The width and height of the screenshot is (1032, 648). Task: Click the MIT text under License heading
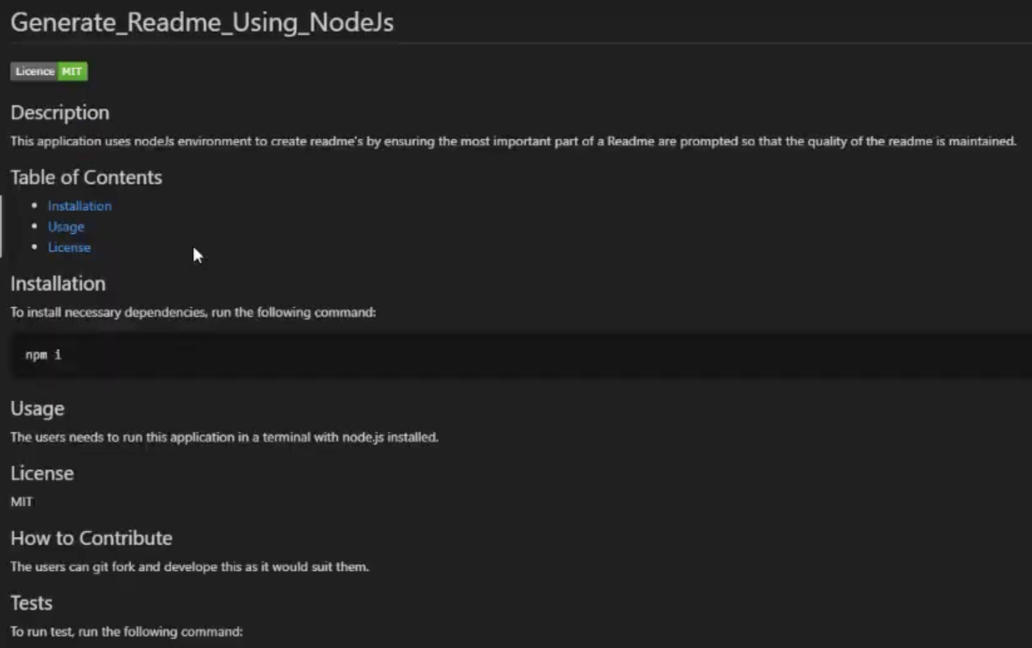coord(22,503)
